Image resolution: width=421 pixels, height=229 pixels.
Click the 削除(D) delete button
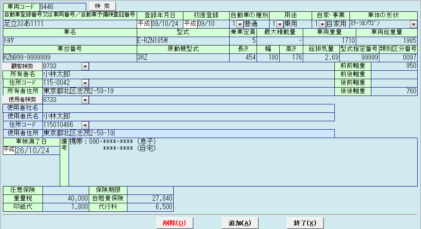coord(175,223)
